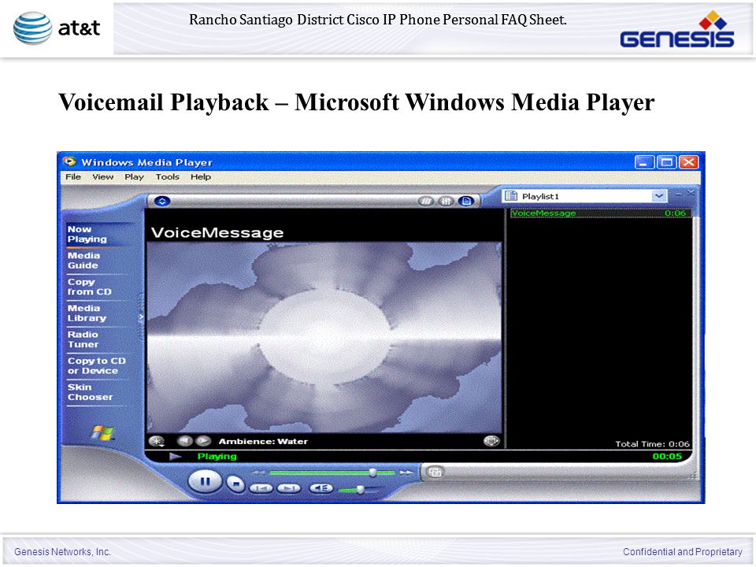756x567 pixels.
Task: Click the seek slider thumb
Action: click(x=372, y=472)
